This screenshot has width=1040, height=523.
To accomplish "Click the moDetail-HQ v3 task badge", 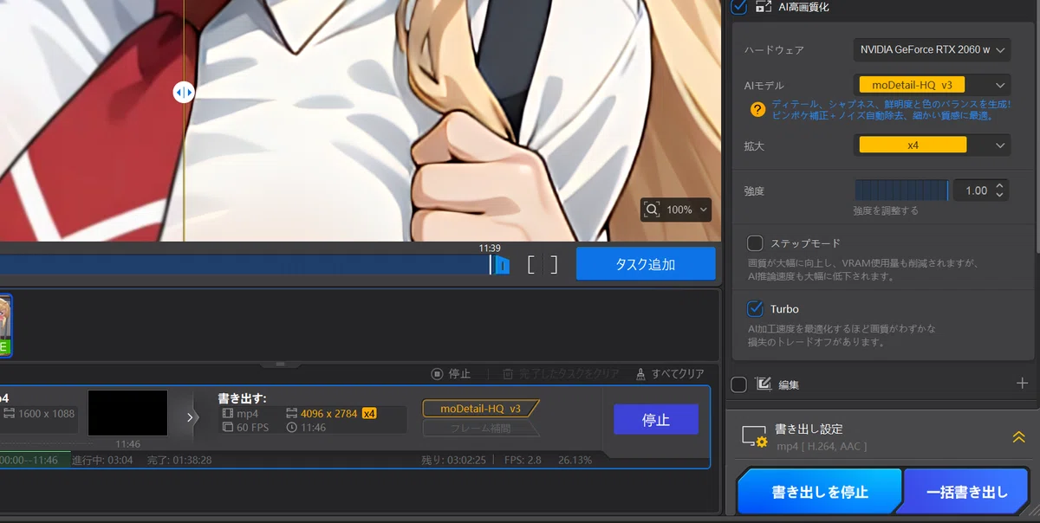I will tap(480, 409).
